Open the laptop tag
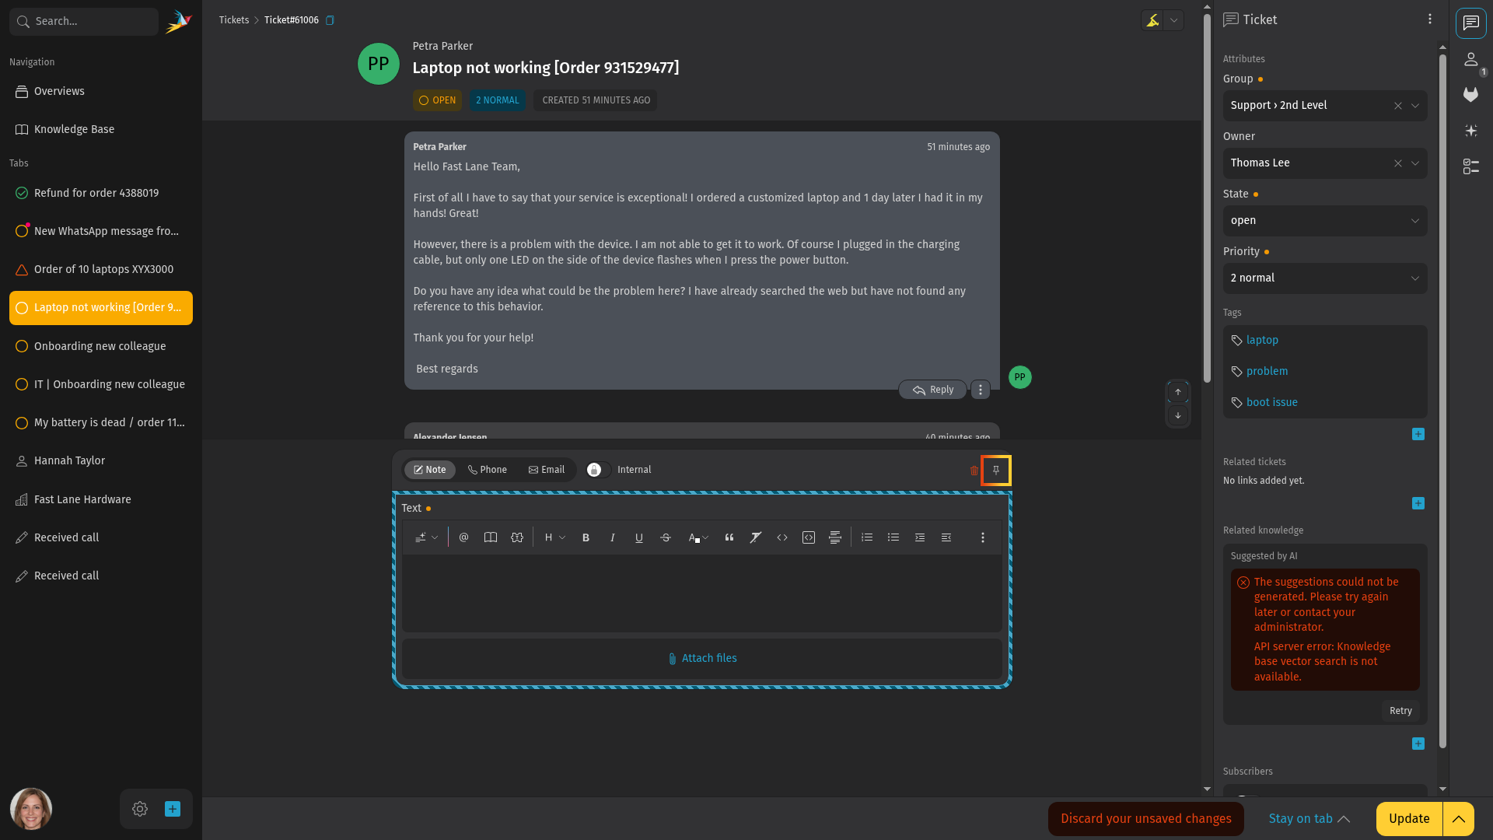Image resolution: width=1493 pixels, height=840 pixels. point(1262,341)
